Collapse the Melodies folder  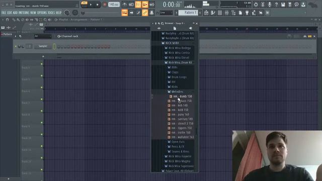pos(177,92)
